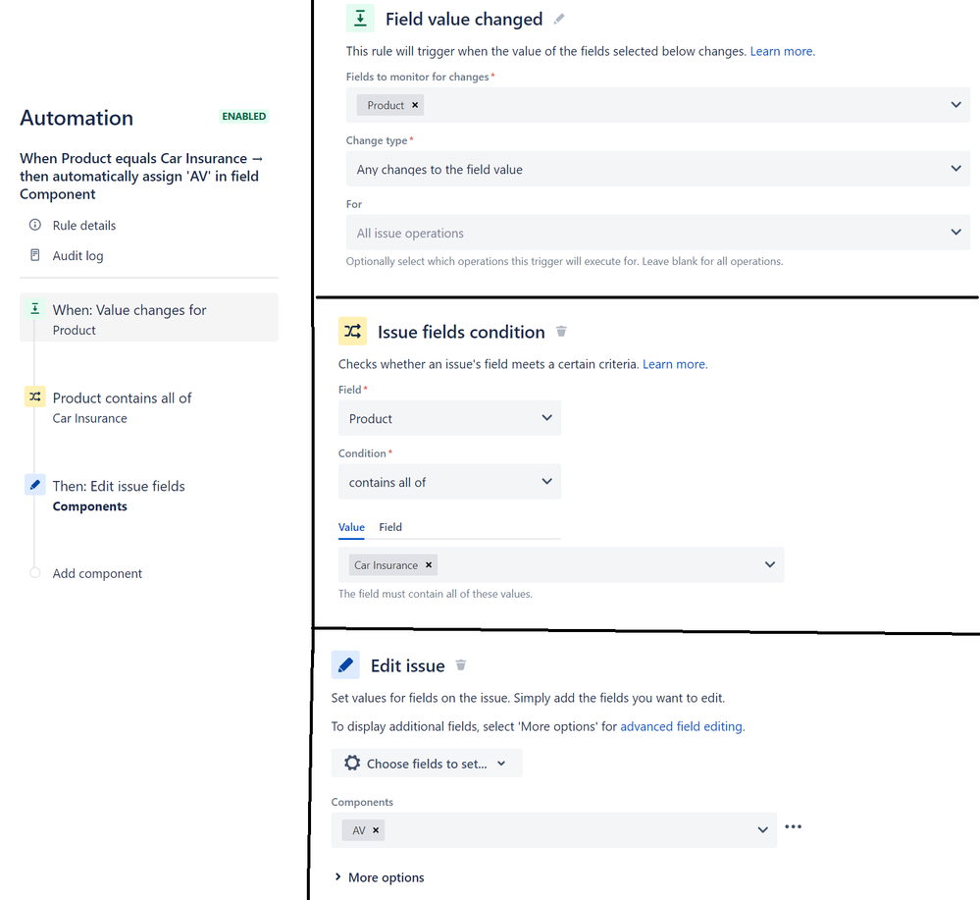
Task: Open the All issue operations dropdown
Action: [x=657, y=233]
